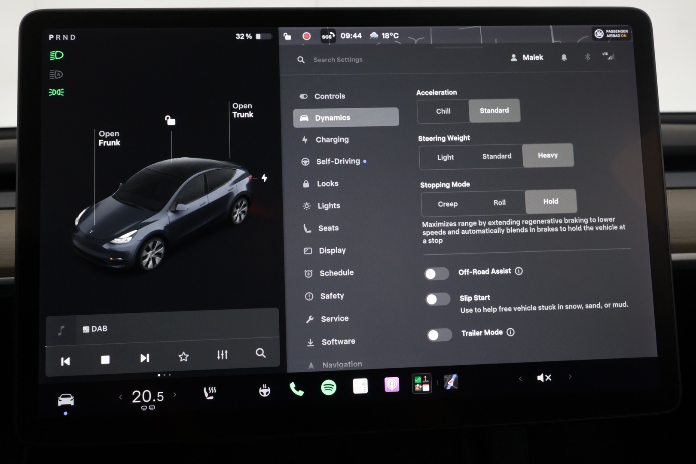
Task: Toggle Trailer Mode switch
Action: click(x=440, y=335)
